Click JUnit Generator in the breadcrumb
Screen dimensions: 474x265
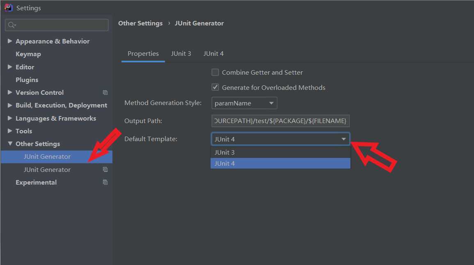[x=199, y=23]
